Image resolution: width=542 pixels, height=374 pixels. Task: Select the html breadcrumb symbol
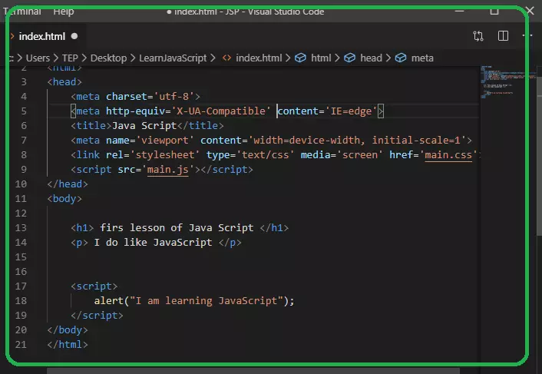321,58
